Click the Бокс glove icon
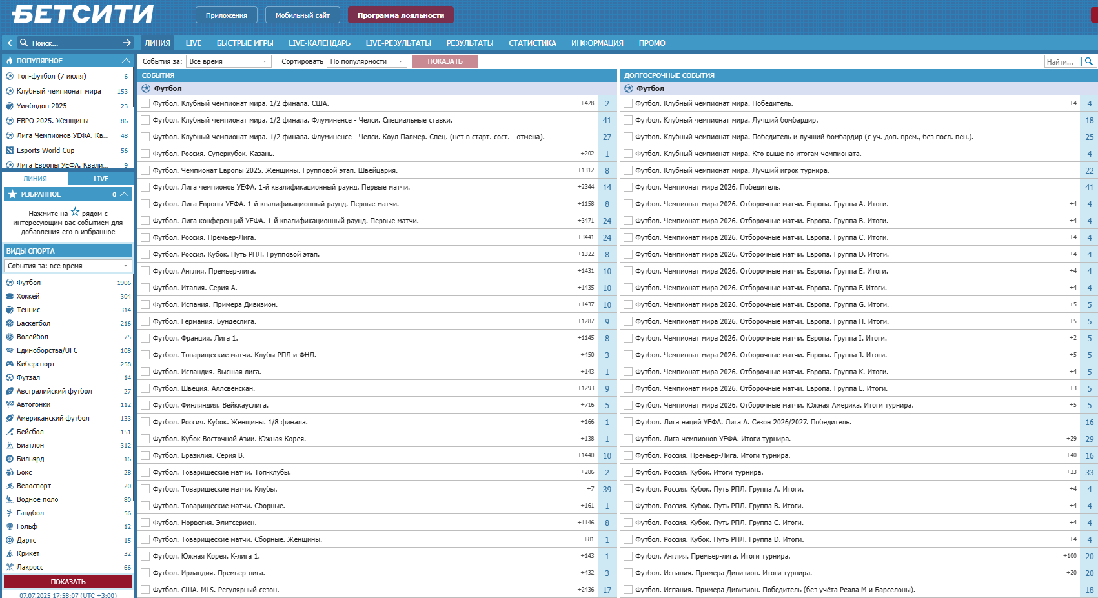Viewport: 1098px width, 598px height. (x=10, y=472)
